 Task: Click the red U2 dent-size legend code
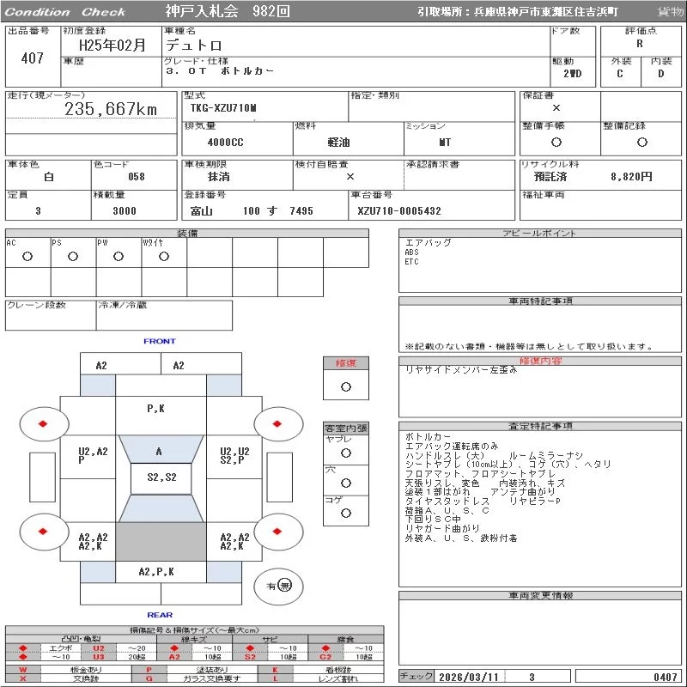[98, 648]
